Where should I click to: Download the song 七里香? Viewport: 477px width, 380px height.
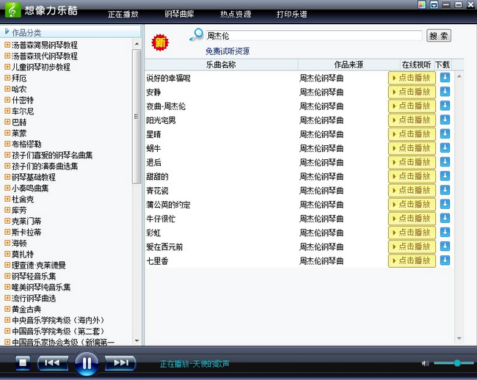[x=445, y=260]
